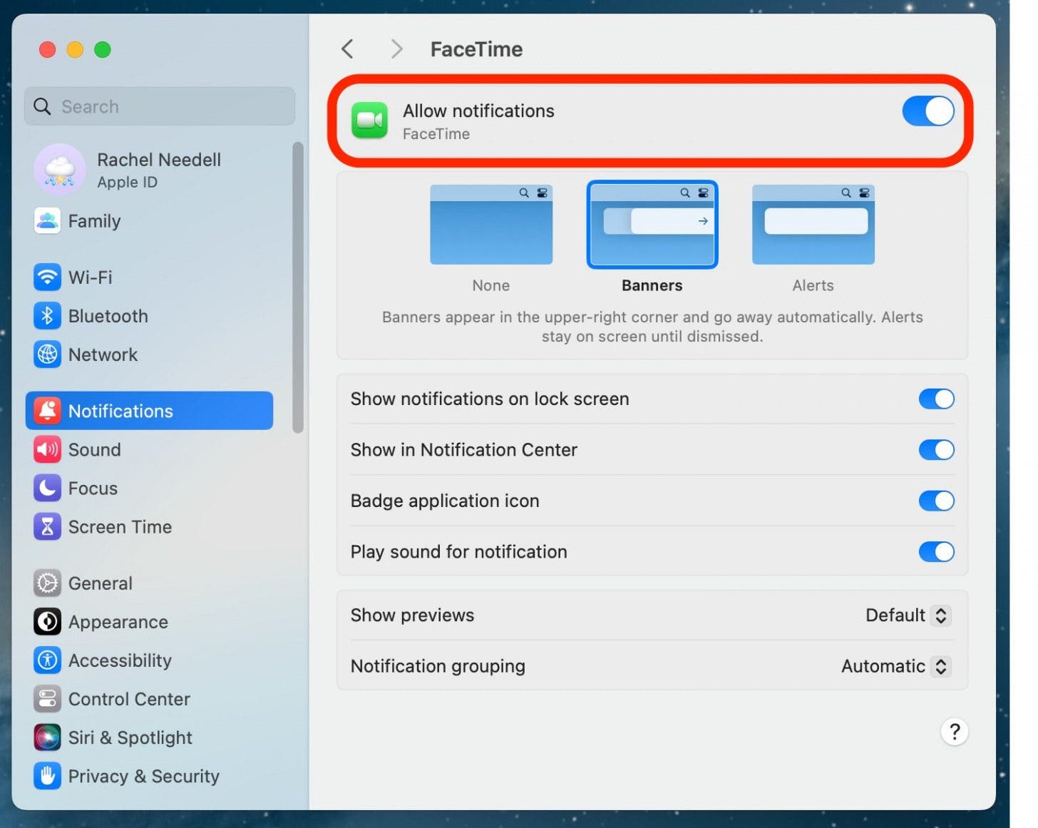
Task: Select the Focus crescent moon icon
Action: [x=46, y=488]
